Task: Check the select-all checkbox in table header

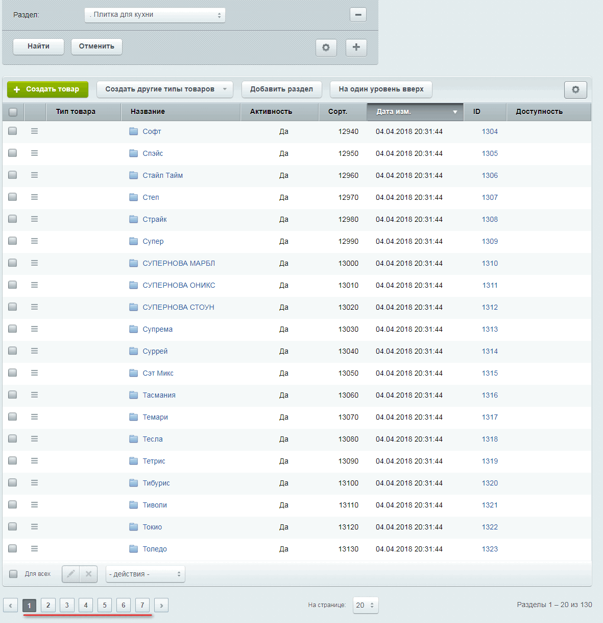Action: click(13, 112)
